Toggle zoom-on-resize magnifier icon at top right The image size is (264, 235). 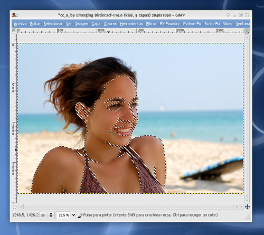(247, 31)
